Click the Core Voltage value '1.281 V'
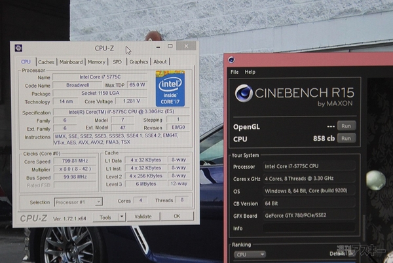Viewport: 393px width, 263px height. point(132,101)
